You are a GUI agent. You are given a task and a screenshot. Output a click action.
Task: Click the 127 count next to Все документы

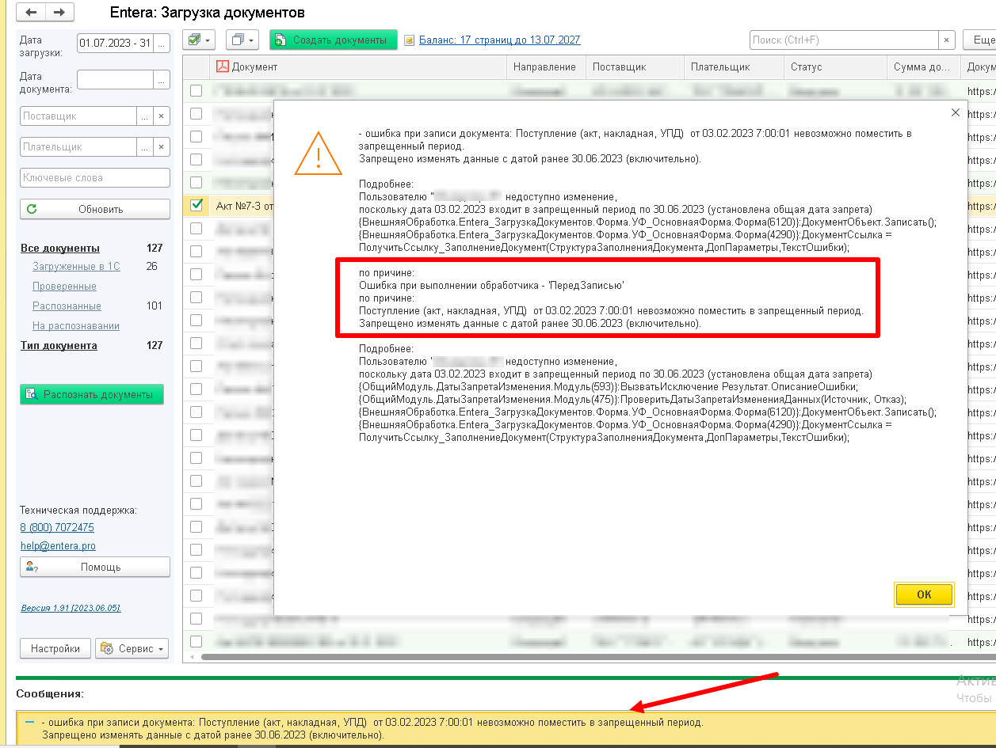(x=154, y=248)
